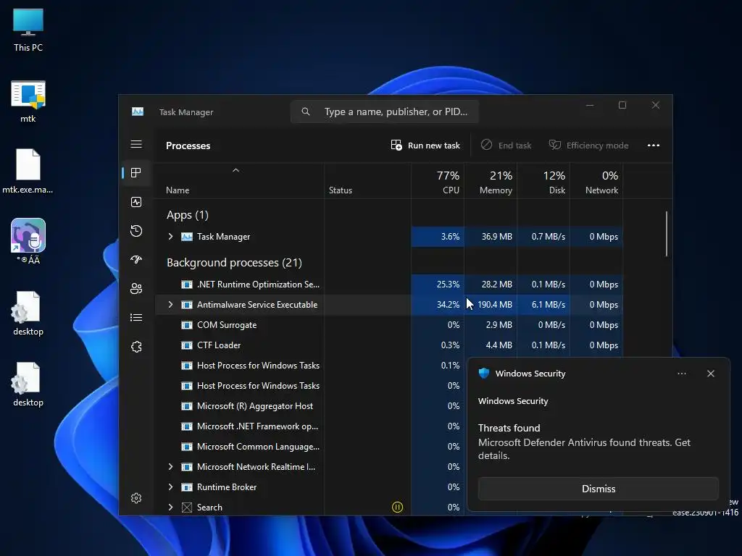Open the three-dot more options menu in toolbar

pyautogui.click(x=654, y=145)
